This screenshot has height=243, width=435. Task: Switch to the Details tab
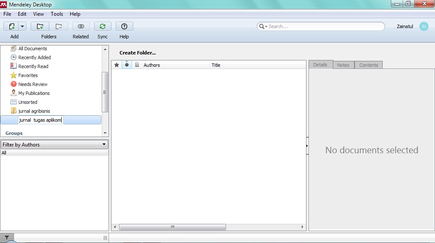pos(321,65)
